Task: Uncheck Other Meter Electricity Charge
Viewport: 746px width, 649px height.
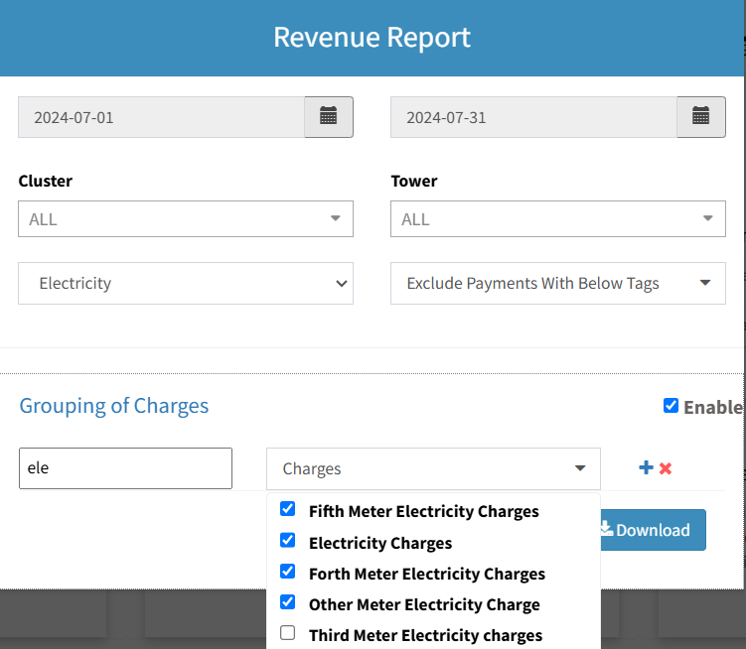Action: (x=288, y=602)
